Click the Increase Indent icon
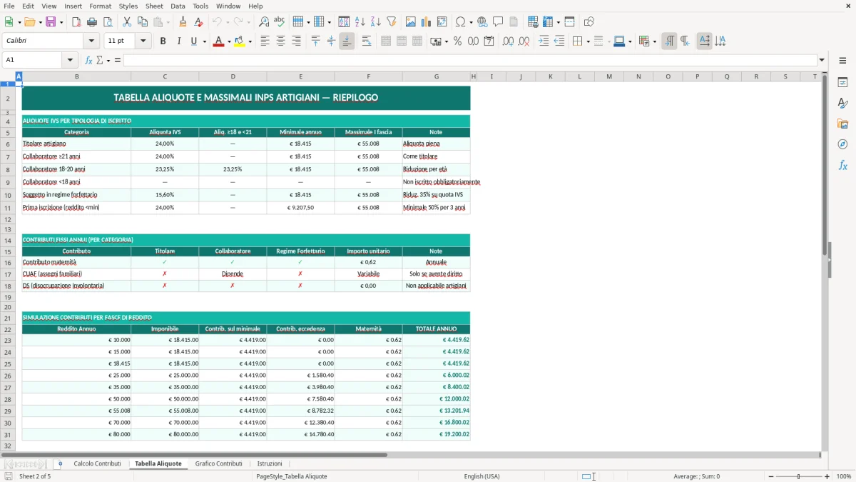The width and height of the screenshot is (856, 482). 544,41
